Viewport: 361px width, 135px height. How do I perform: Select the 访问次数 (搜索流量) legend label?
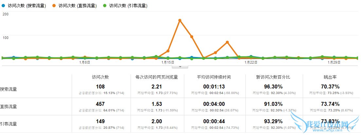27,6
